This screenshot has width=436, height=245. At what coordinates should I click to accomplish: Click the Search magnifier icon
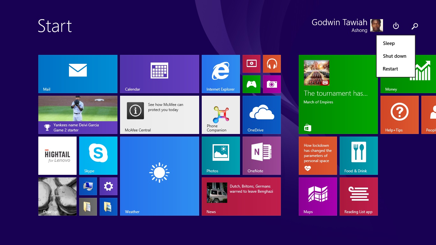tap(415, 26)
